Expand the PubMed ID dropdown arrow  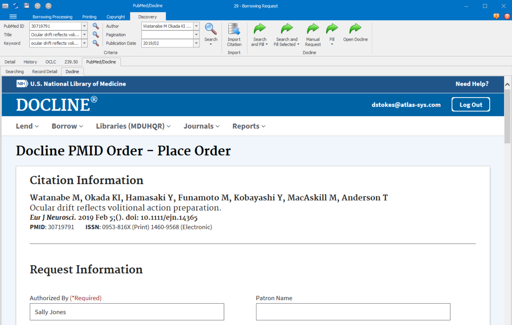point(84,26)
